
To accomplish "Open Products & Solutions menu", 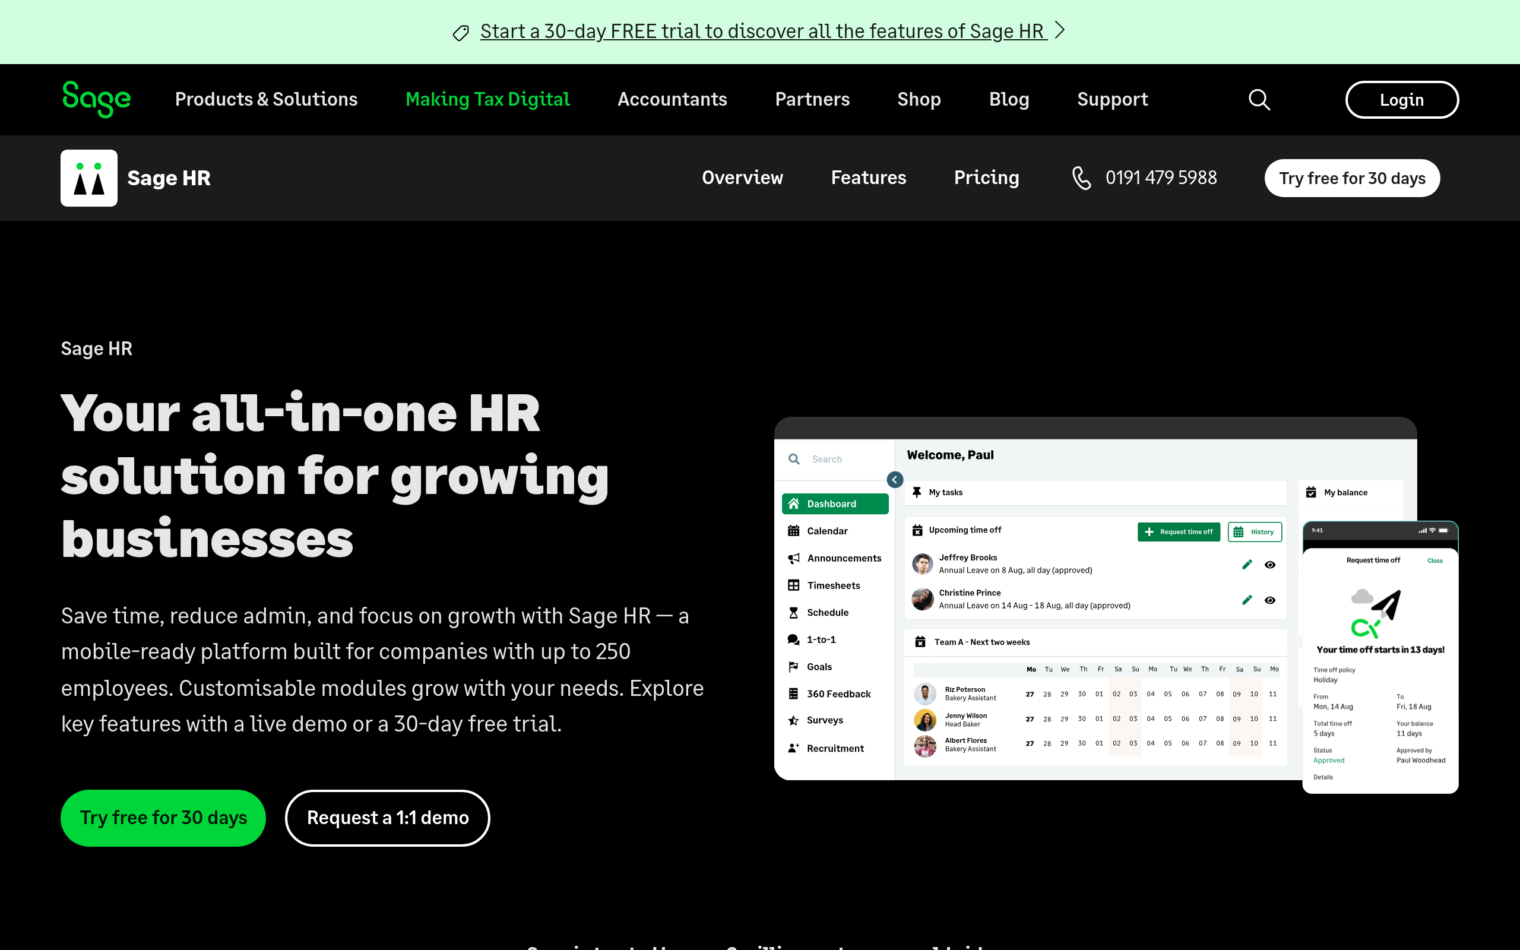I will (267, 99).
